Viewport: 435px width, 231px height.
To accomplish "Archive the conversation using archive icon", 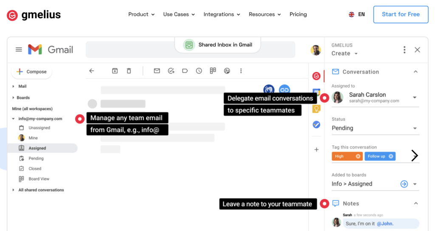I will (115, 71).
